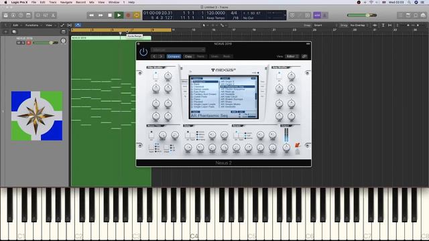Adjust the NEXUS 2019 track volume slider
Viewport: 429px width, 241px height.
click(46, 43)
